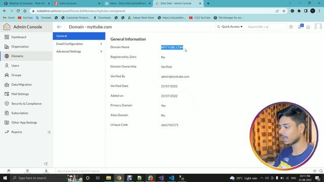Click the admin@myttube.com verified-by value
Image resolution: width=324 pixels, height=182 pixels.
click(175, 76)
